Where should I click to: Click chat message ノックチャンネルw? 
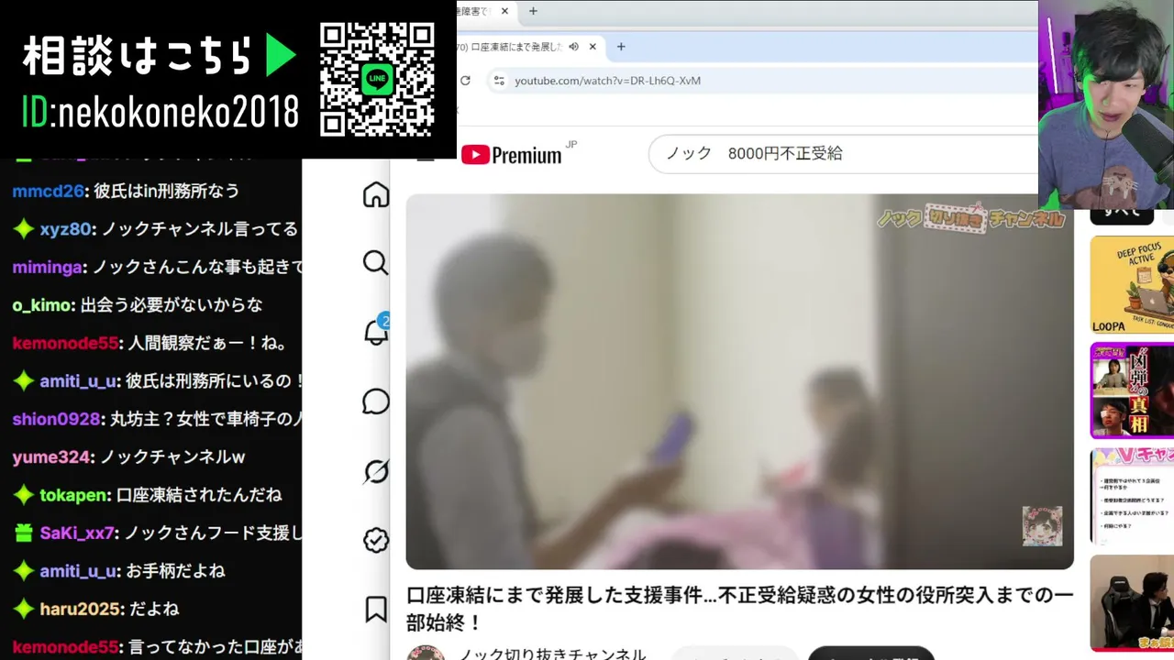[172, 456]
